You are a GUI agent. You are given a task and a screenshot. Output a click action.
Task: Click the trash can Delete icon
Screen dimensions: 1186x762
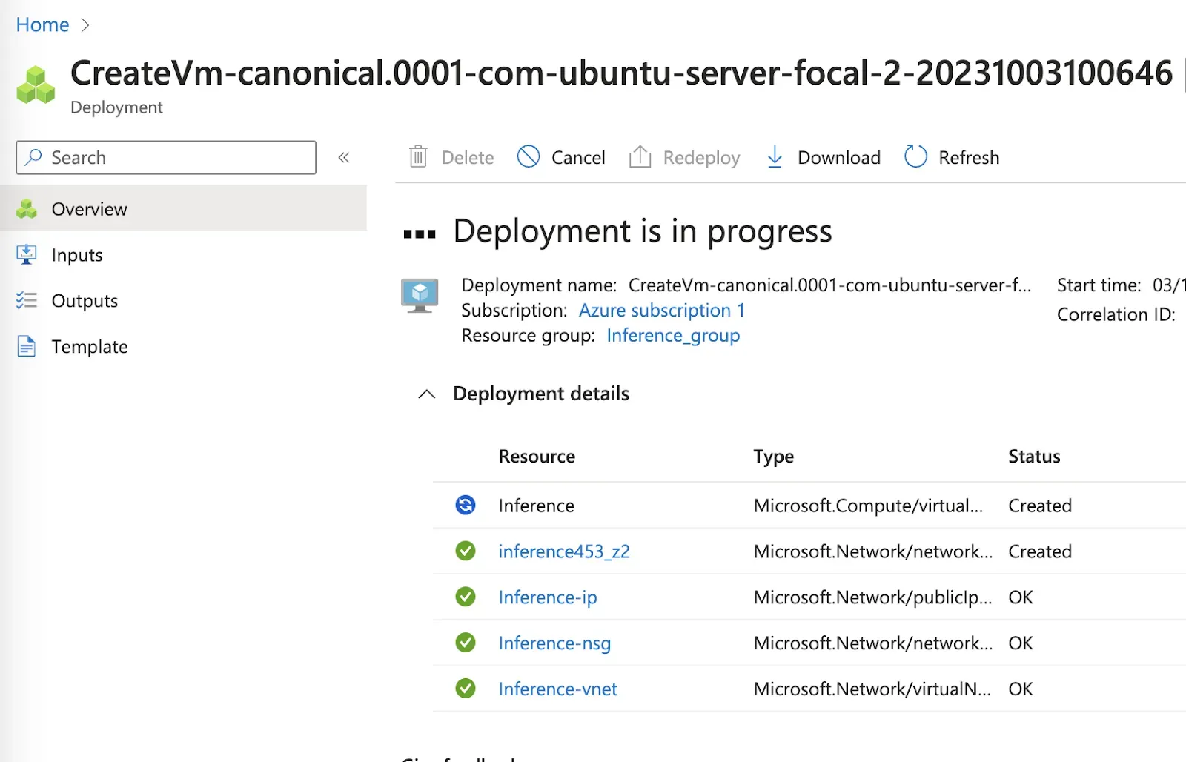[x=419, y=157]
